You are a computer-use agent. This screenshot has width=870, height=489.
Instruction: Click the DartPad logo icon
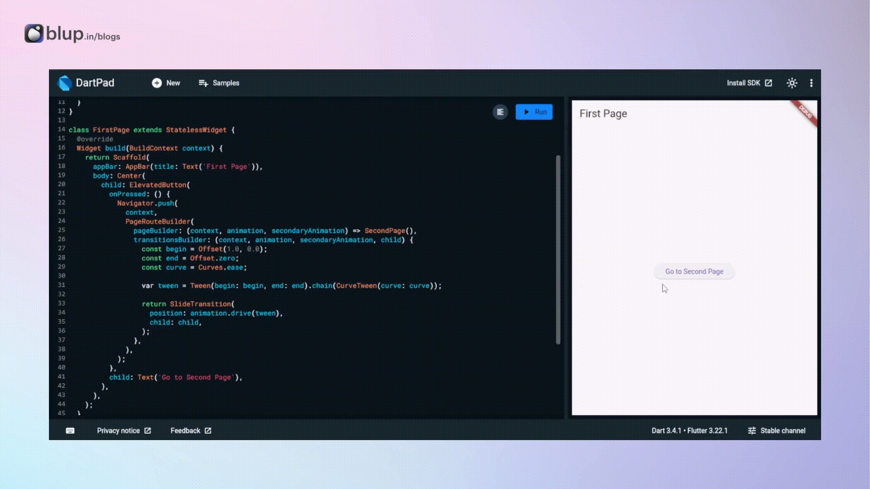coord(65,83)
